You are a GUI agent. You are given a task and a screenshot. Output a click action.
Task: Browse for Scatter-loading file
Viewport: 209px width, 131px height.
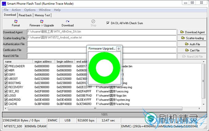192,38
